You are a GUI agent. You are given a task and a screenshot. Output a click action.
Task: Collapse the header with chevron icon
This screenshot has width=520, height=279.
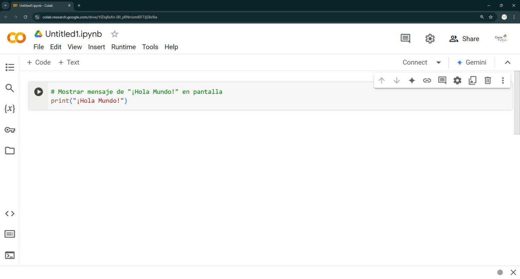click(x=507, y=62)
